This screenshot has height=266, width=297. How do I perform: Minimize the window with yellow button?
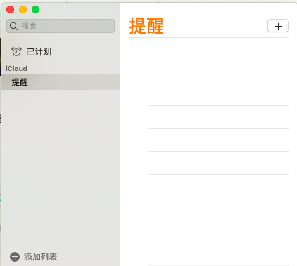pos(23,10)
